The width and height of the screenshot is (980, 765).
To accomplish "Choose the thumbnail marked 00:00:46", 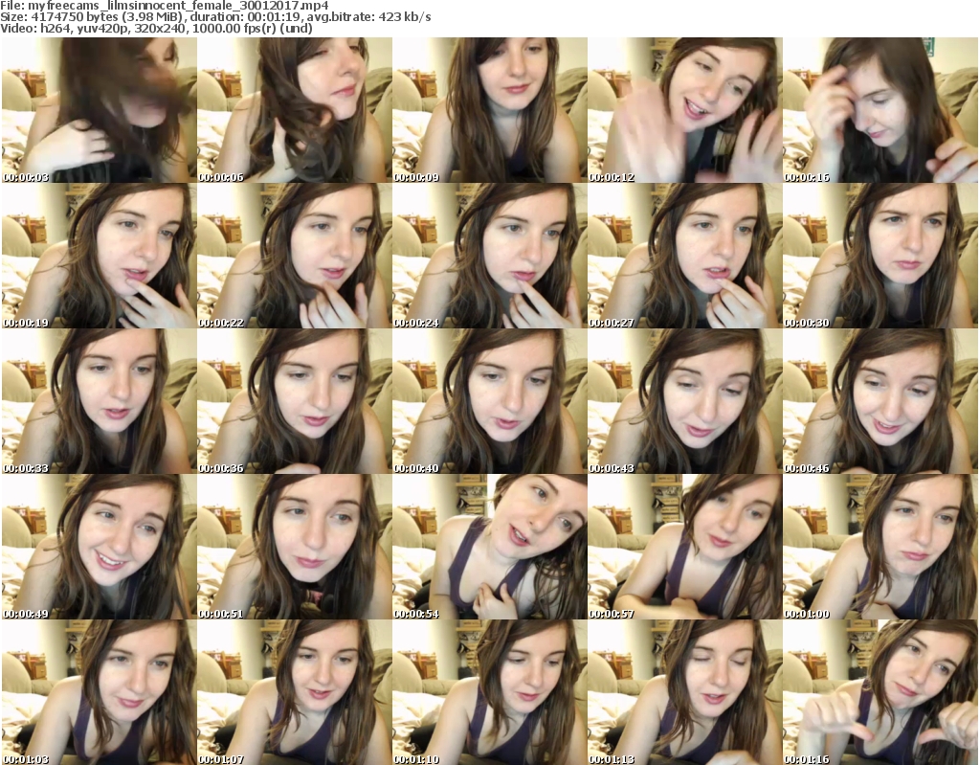I will (880, 401).
